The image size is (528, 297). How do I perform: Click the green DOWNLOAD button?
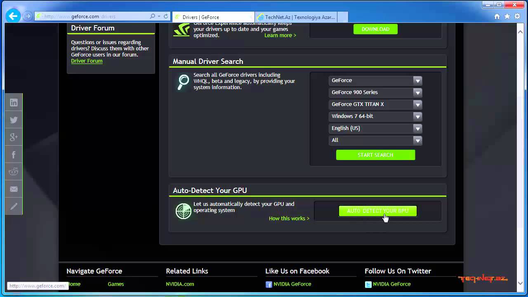[375, 29]
